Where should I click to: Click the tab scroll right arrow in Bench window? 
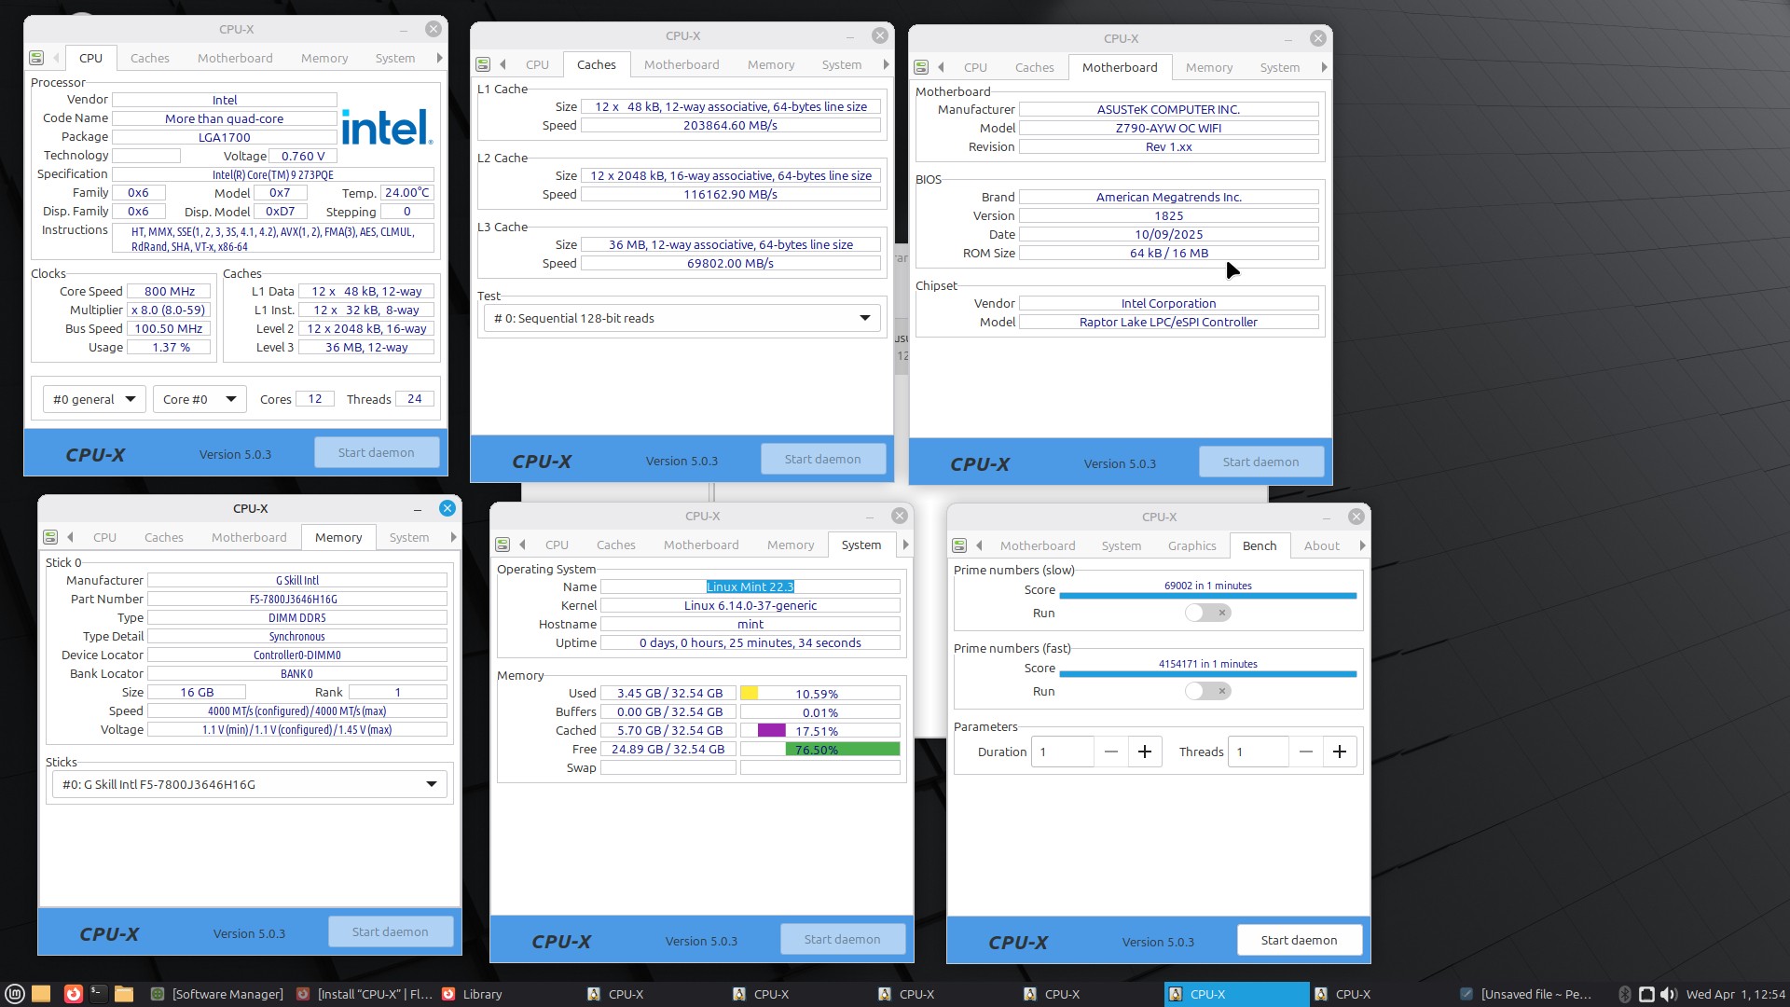coord(1362,545)
